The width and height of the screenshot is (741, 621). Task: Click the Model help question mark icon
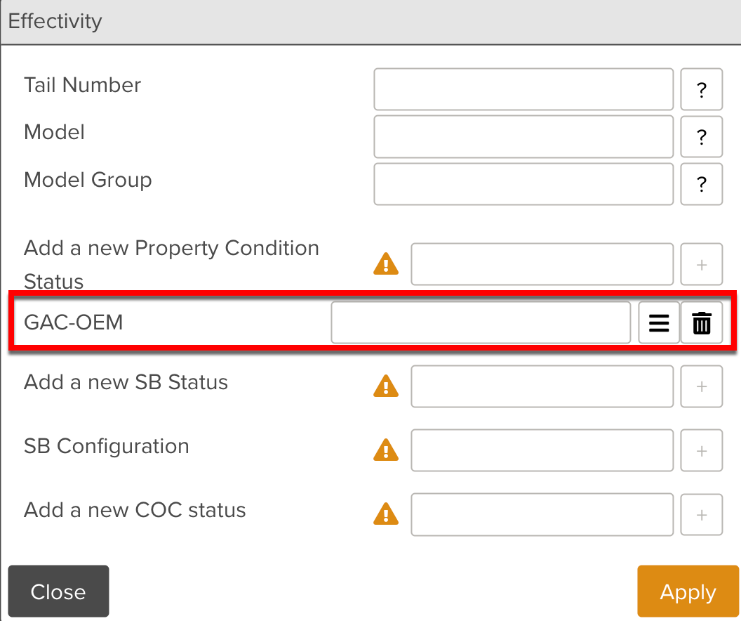[x=701, y=136]
